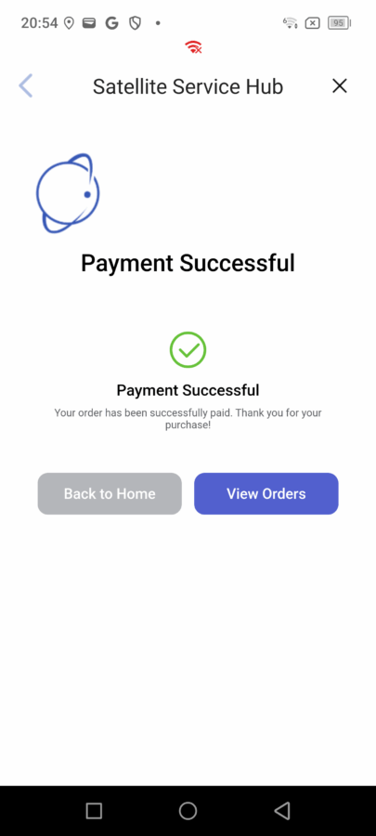Tap the no-SIM status icon
The width and height of the screenshot is (376, 836).
click(x=313, y=23)
